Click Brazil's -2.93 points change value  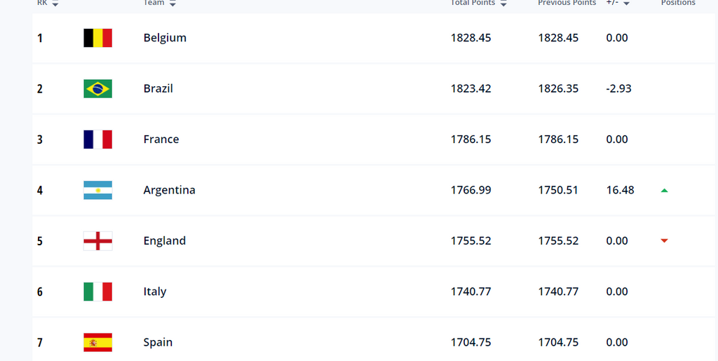[618, 88]
